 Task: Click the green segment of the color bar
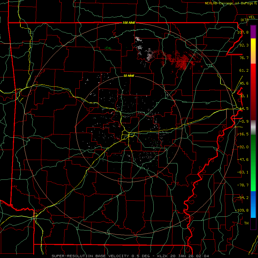coord(253,163)
